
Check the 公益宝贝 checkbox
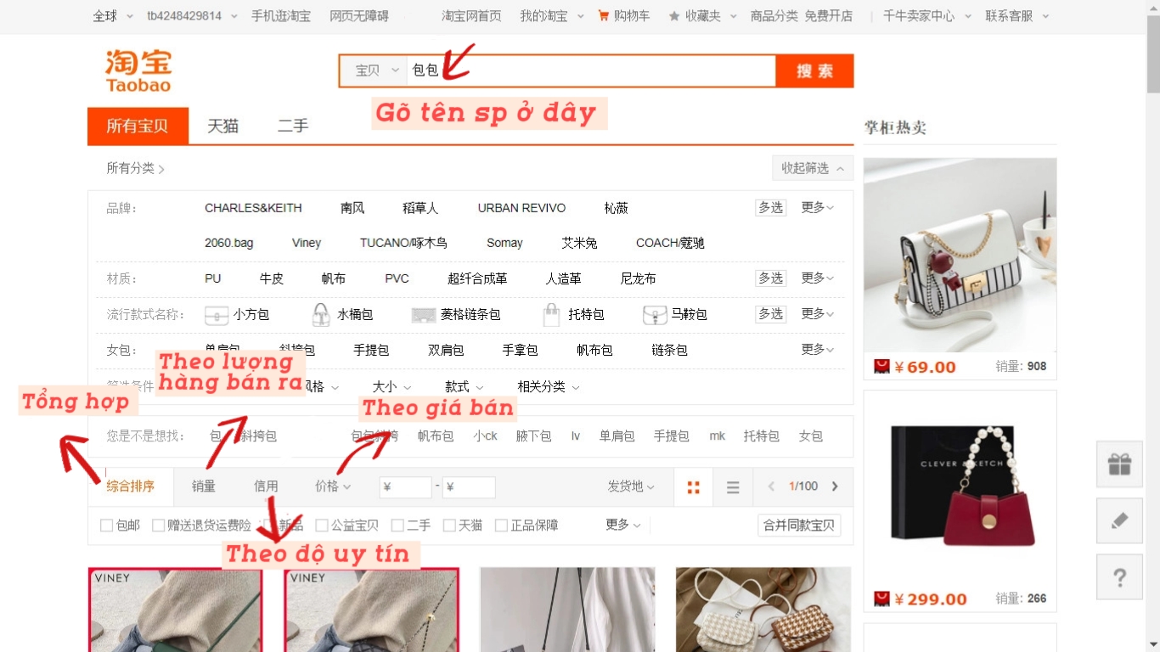pos(322,526)
